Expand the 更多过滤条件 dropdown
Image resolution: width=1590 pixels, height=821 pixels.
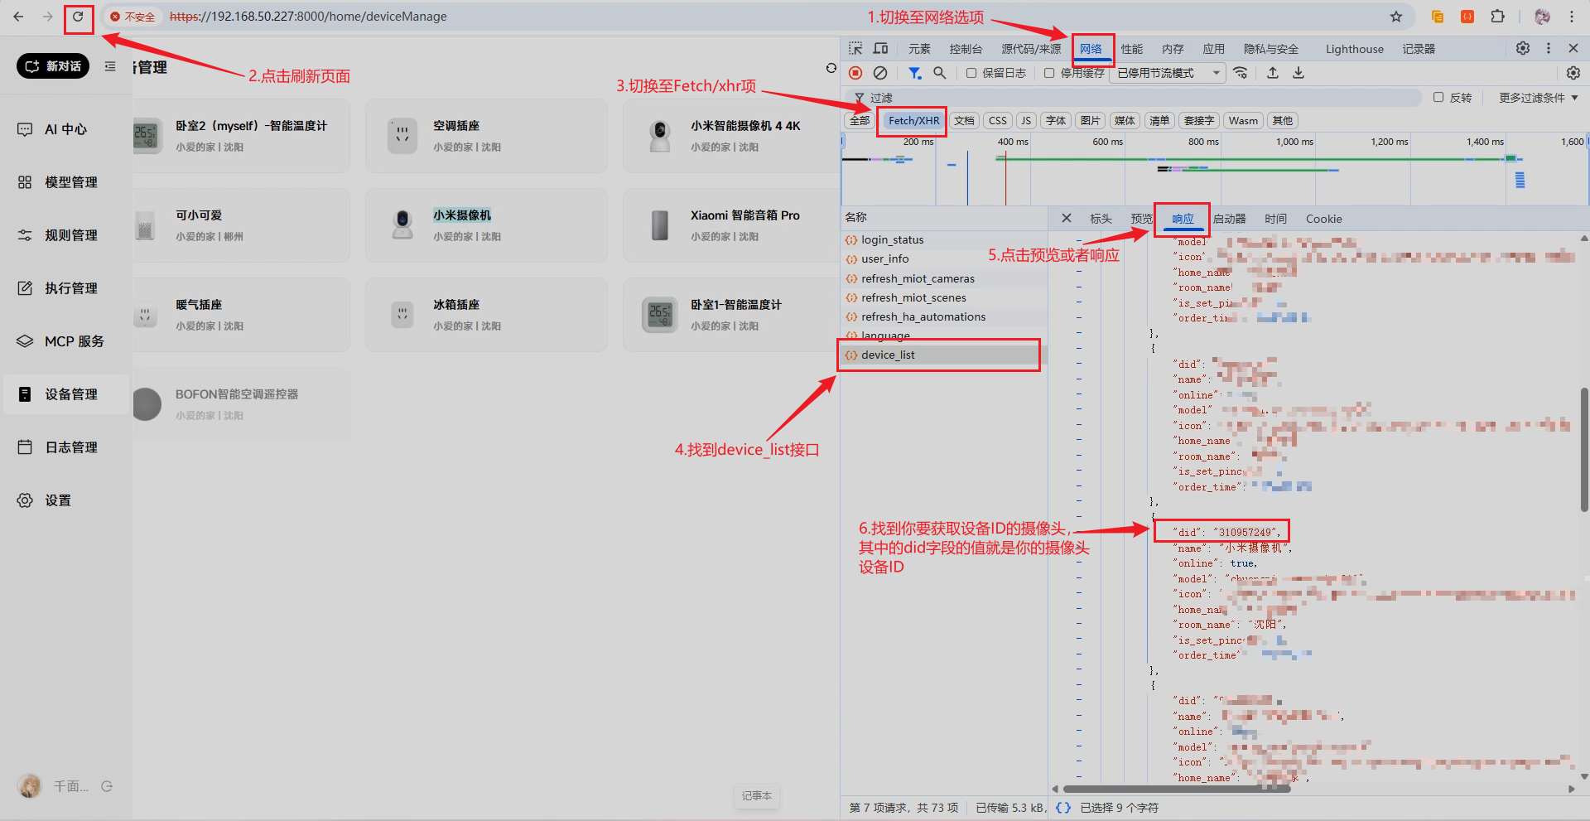[x=1538, y=98]
